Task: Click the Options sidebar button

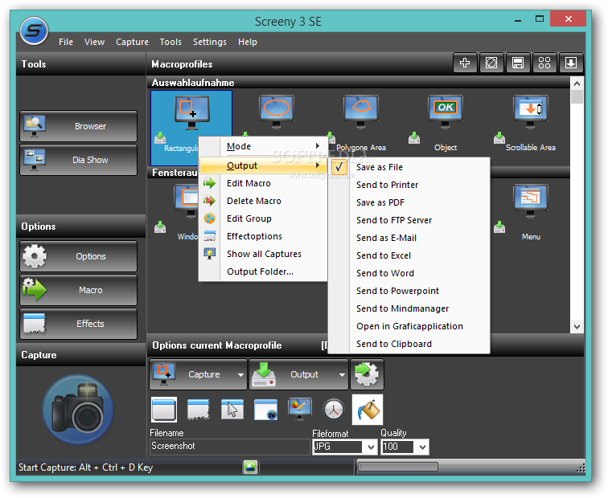Action: pyautogui.click(x=78, y=256)
